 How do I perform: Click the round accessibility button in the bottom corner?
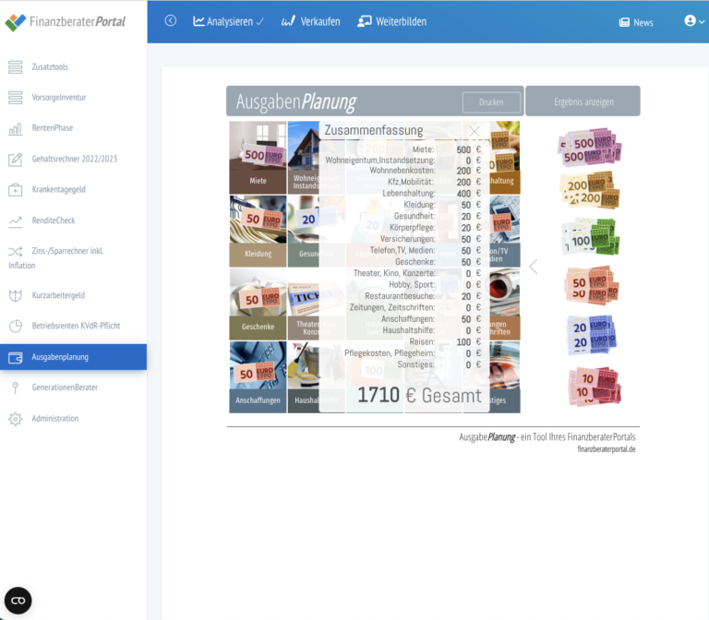coord(18,601)
